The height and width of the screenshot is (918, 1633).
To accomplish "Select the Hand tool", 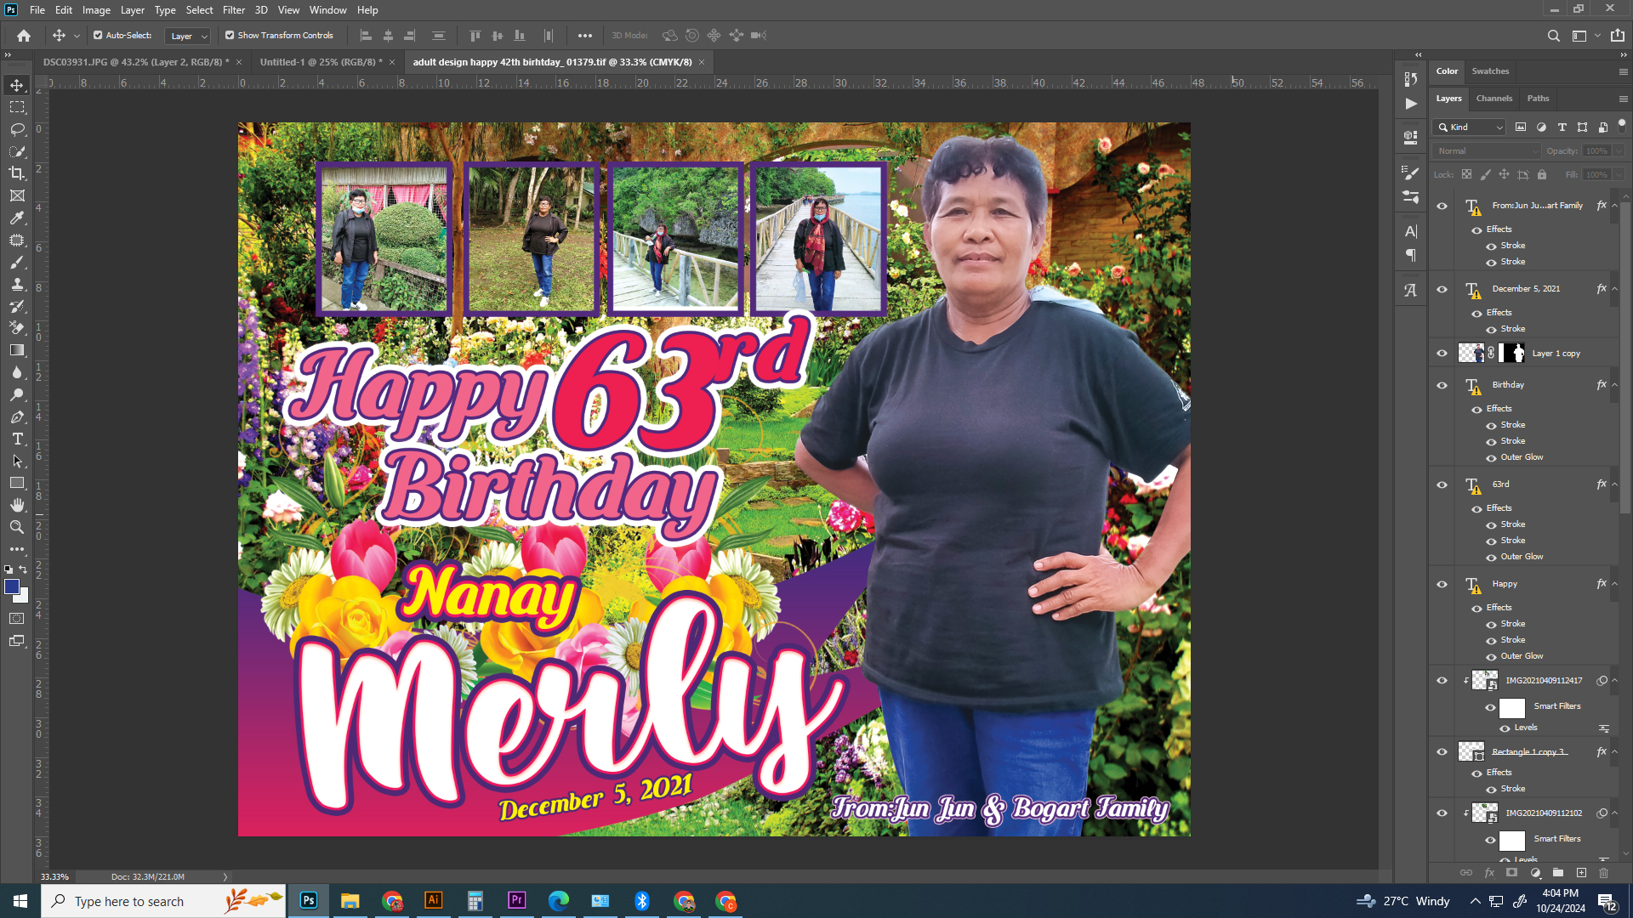I will (x=17, y=505).
